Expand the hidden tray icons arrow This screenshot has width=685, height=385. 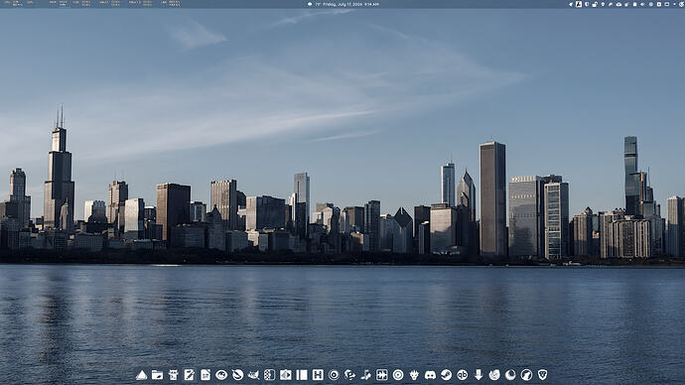click(571, 4)
